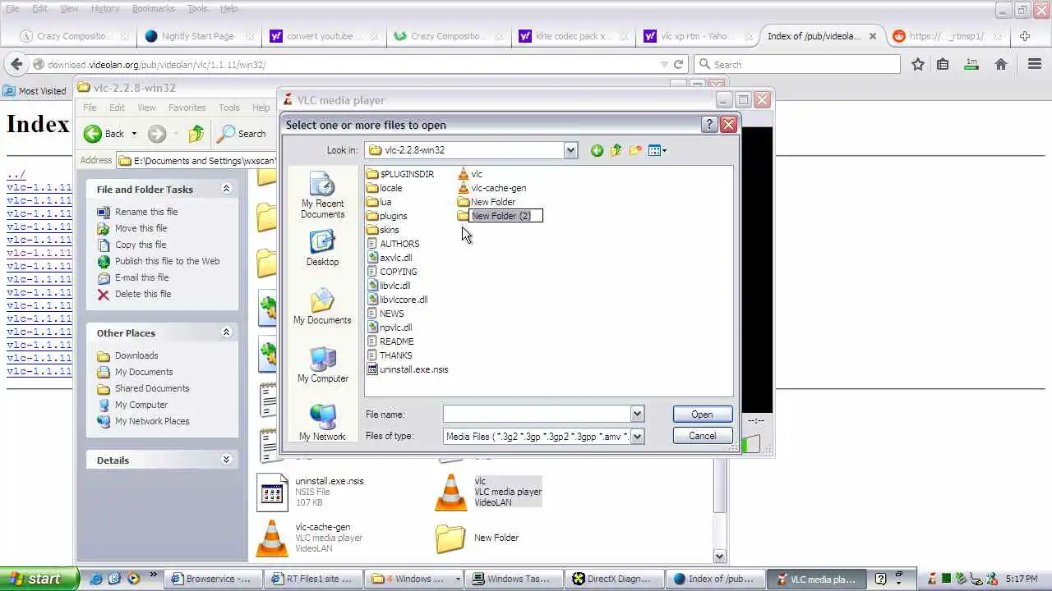Click the browser Search field
1052x591 pixels.
click(x=797, y=64)
